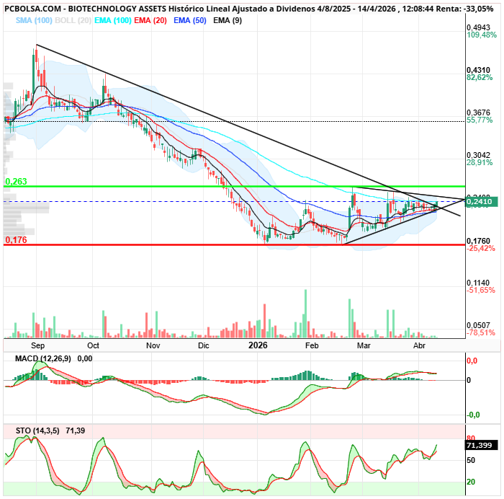Click the 2026 year marker on timeline
Viewport: 504px width, 499px height.
point(258,345)
